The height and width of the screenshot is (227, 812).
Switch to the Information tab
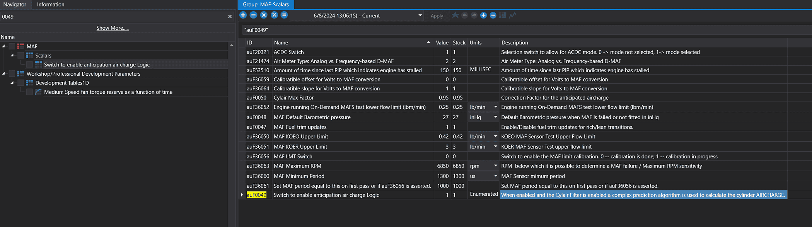[x=51, y=5]
